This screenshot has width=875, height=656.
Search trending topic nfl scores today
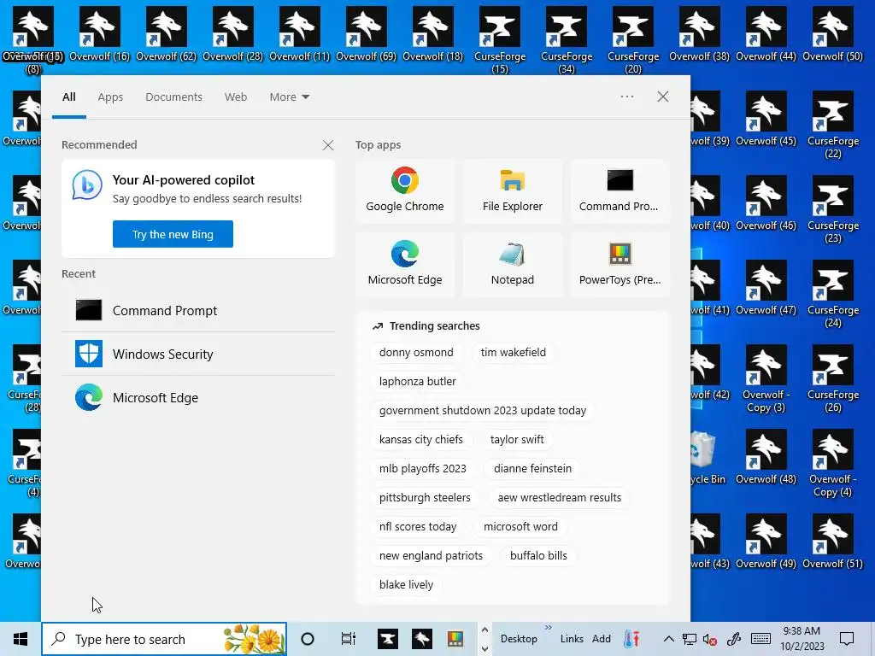417,526
